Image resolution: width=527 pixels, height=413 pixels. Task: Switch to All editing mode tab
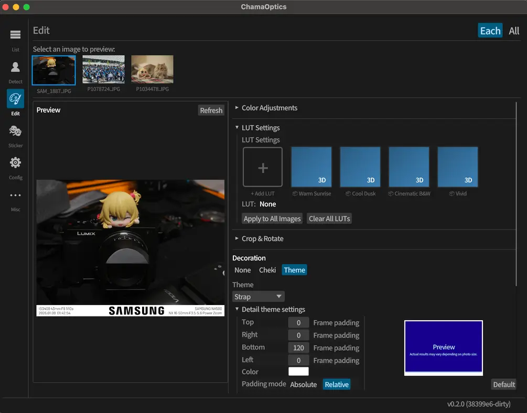click(x=514, y=31)
